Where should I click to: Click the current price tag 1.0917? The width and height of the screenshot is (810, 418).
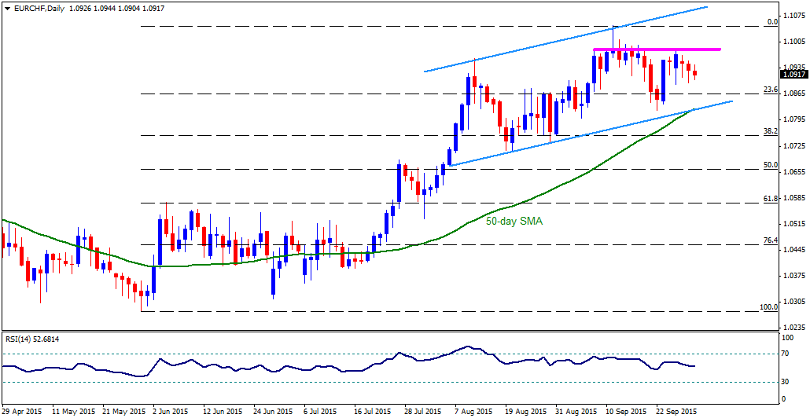[x=792, y=75]
